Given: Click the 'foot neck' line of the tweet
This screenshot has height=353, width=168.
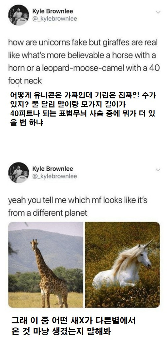Looking at the screenshot, I should click(25, 81).
